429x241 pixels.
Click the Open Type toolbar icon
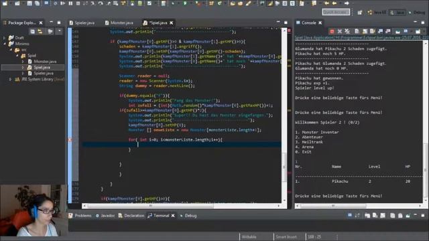[233, 3]
